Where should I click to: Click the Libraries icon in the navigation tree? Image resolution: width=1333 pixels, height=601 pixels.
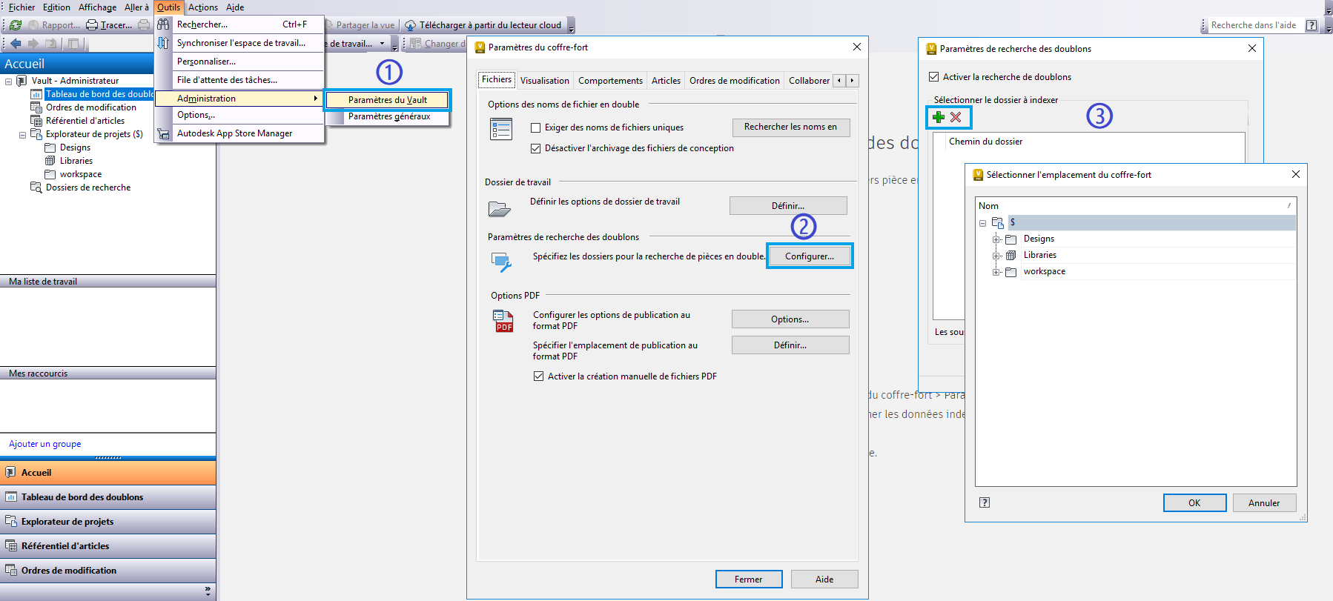(x=50, y=161)
